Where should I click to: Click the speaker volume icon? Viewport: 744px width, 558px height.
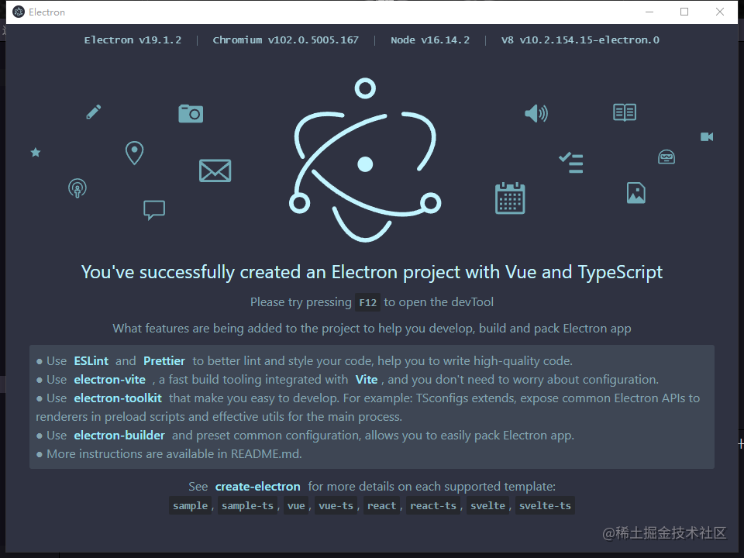pyautogui.click(x=536, y=113)
